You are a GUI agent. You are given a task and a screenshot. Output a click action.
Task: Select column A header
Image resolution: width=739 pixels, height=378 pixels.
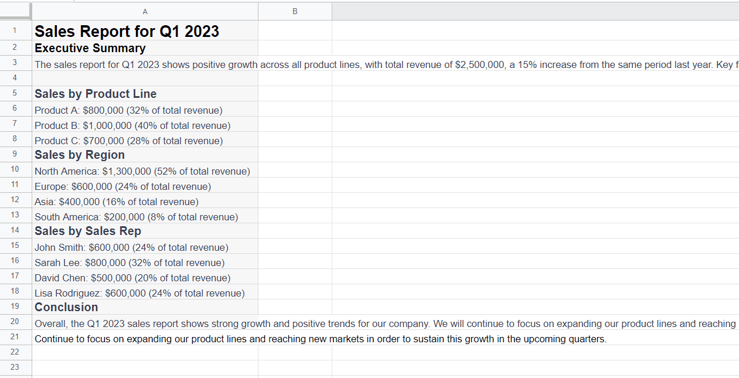[145, 11]
